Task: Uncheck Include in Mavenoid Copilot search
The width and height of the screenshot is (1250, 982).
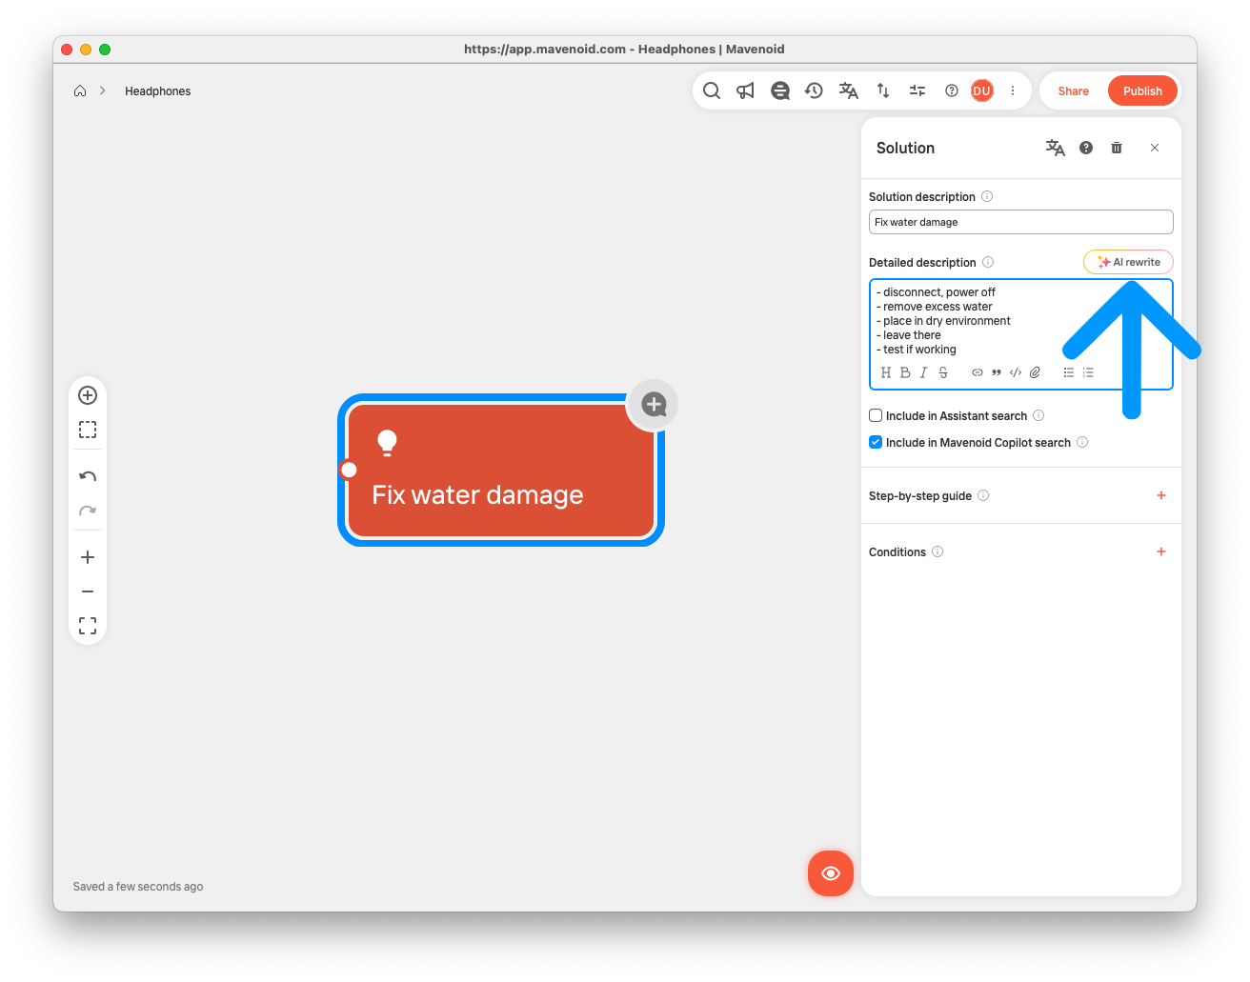Action: click(876, 442)
